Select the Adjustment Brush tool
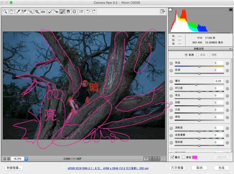 [62, 11]
